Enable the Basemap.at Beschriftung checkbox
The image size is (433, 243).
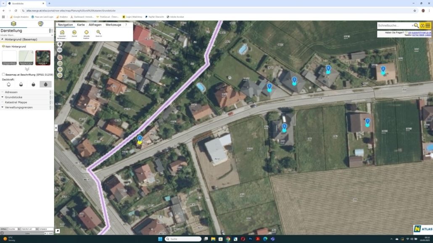pos(3,74)
